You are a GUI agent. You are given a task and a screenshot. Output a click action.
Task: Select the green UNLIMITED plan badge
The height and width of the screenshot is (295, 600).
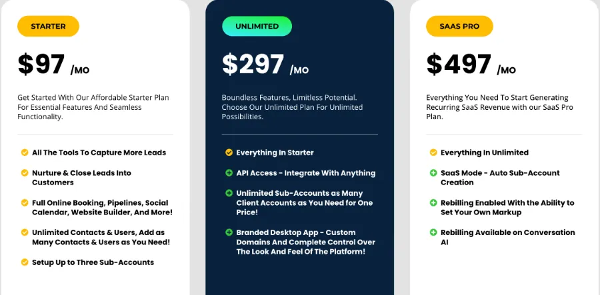[257, 27]
